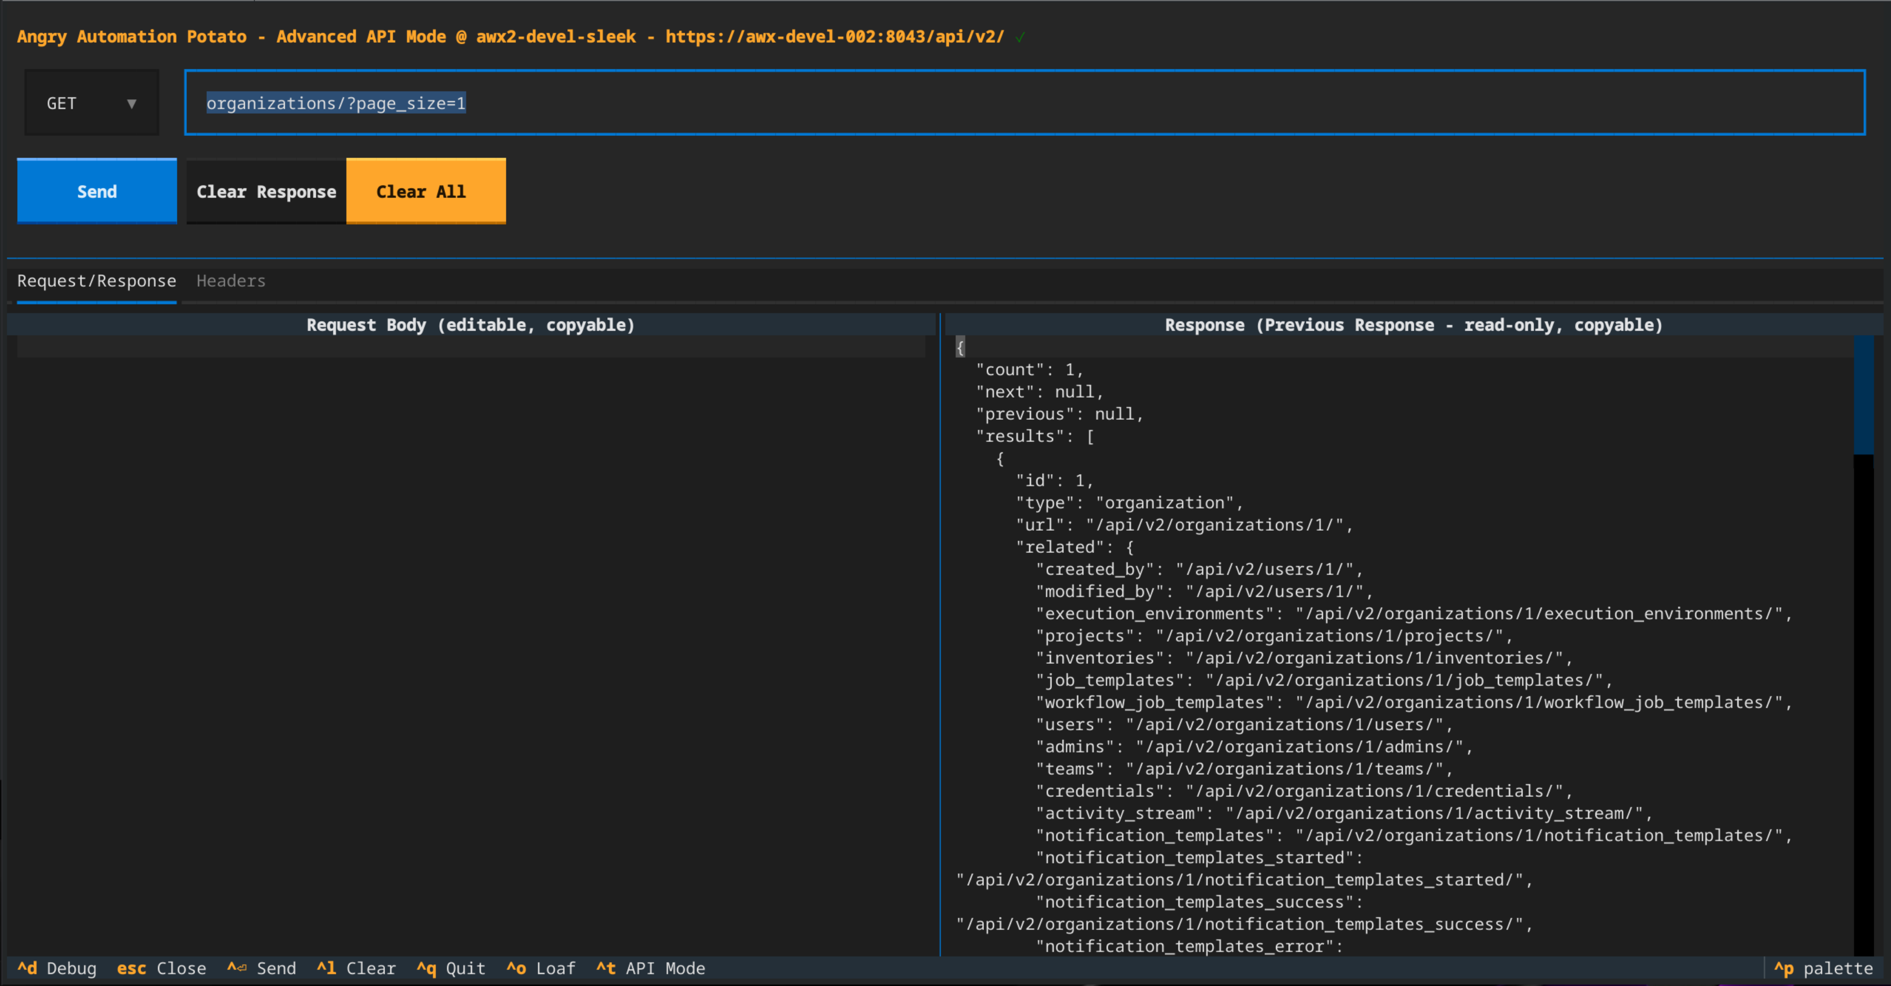Click the "url" line showing /api/v2/organizations/1/
Image resolution: width=1891 pixels, height=986 pixels.
coord(1184,524)
